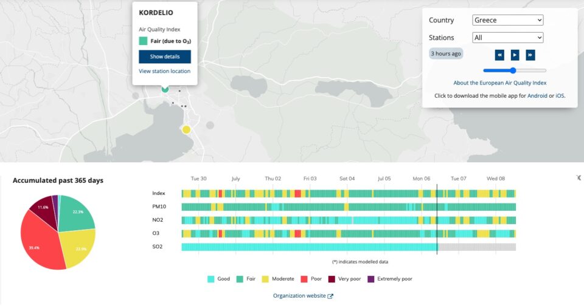Screen dimensions: 584x308
Task: Click the PM10 row label
Action: coord(159,207)
